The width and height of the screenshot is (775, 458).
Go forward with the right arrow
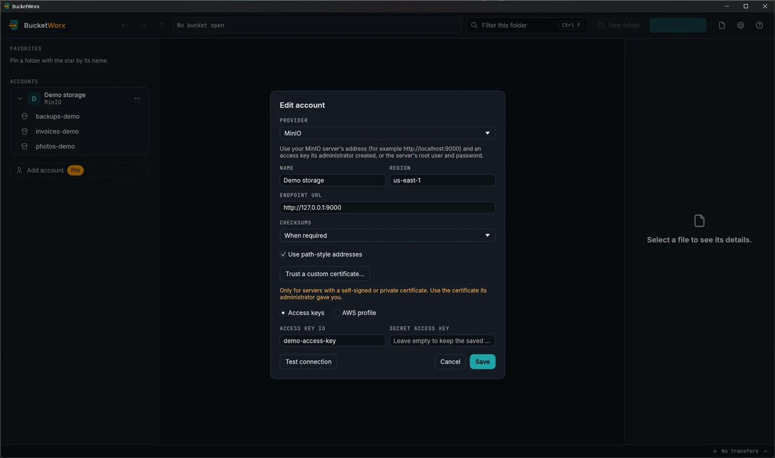[x=143, y=25]
